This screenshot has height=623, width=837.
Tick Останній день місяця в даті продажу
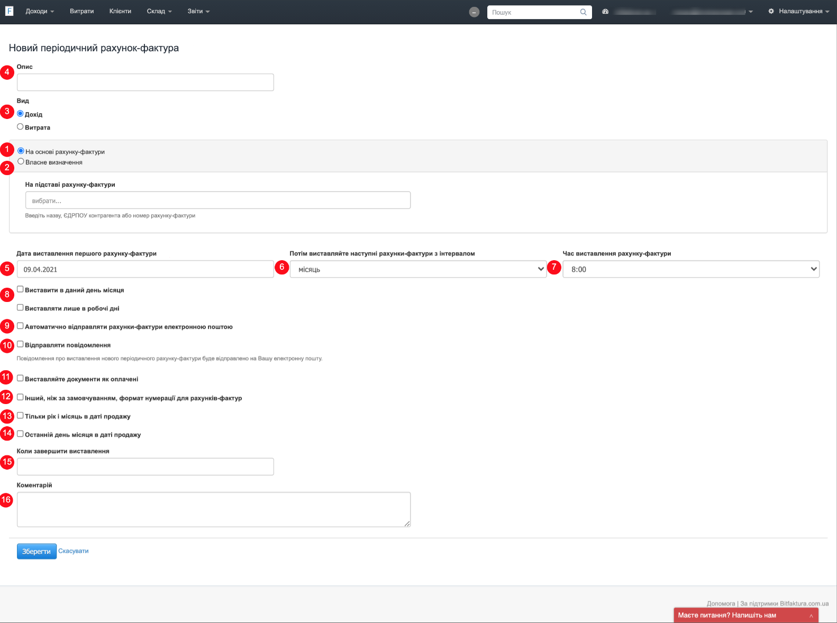click(x=20, y=434)
